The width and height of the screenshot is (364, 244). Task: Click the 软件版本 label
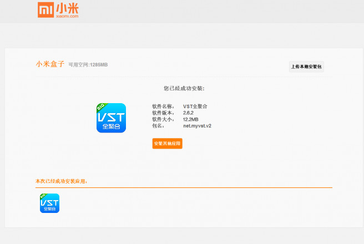(163, 113)
